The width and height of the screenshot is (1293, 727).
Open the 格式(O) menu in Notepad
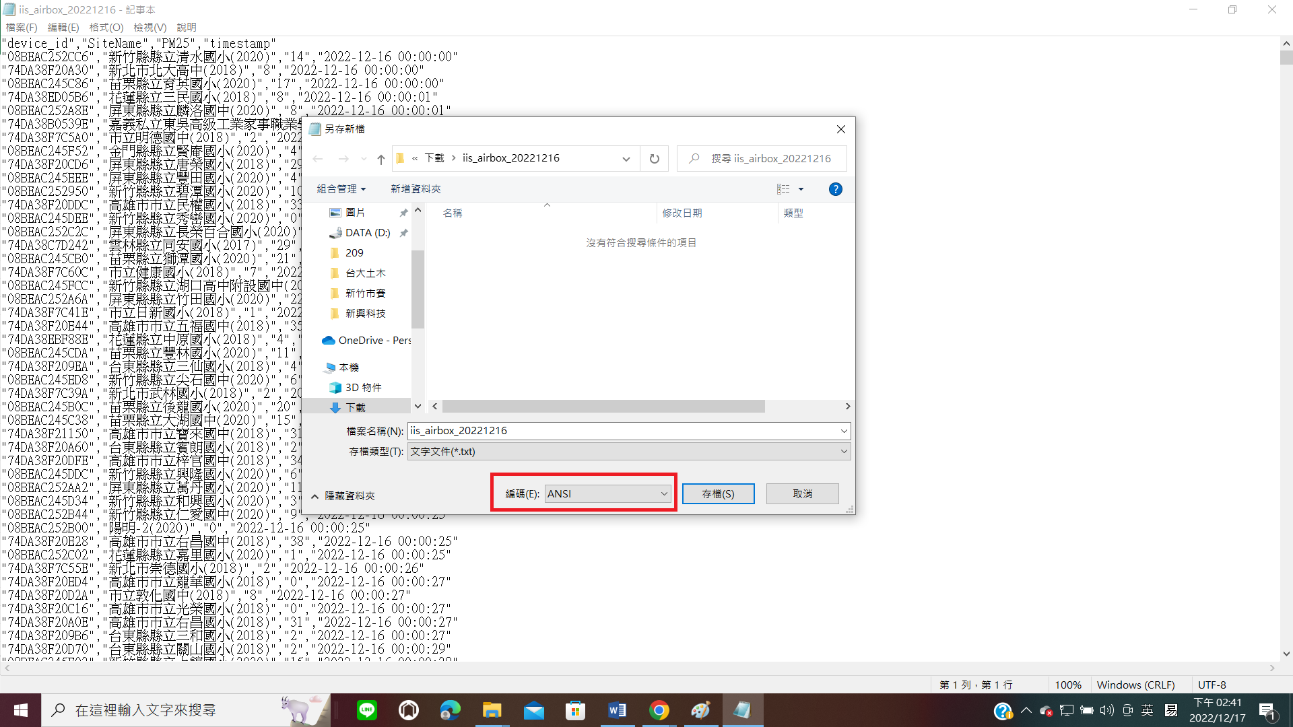point(106,28)
